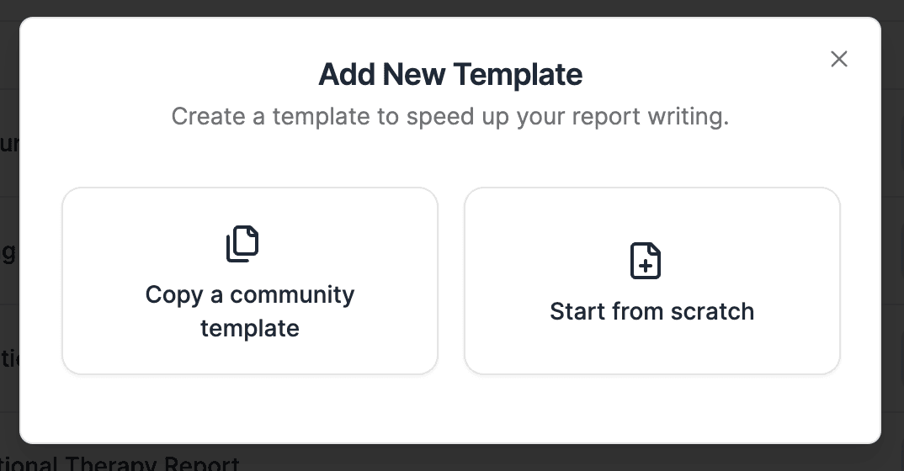Click the new file plus icon
904x471 pixels.
pyautogui.click(x=646, y=261)
